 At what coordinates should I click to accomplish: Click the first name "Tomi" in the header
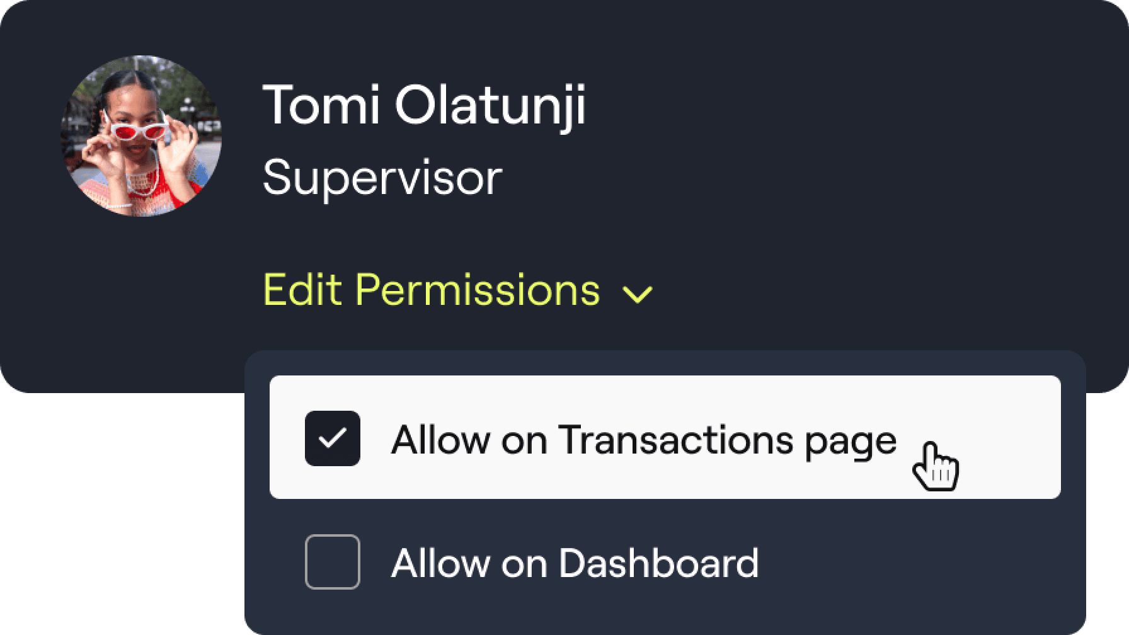(x=321, y=105)
